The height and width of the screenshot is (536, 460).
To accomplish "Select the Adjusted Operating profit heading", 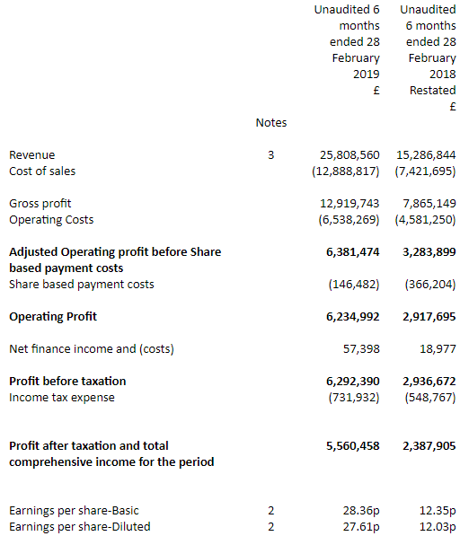I will 115,260.
